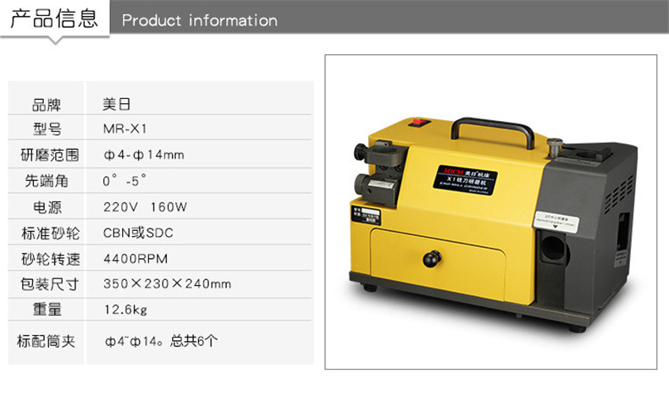Select the 品牌 label cell
669x401 pixels.
click(46, 104)
